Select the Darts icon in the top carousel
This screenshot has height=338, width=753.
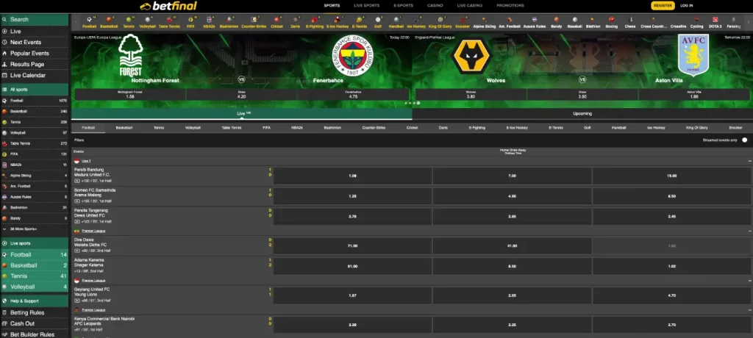click(296, 23)
